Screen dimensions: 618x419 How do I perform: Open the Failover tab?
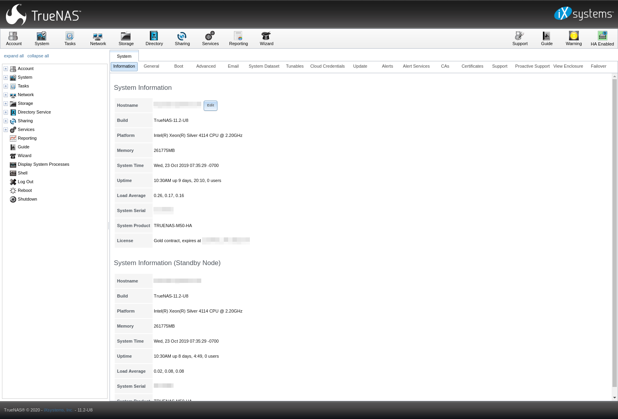point(599,66)
